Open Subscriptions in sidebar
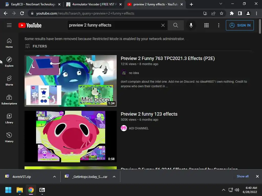The height and width of the screenshot is (196, 262). [x=9, y=100]
